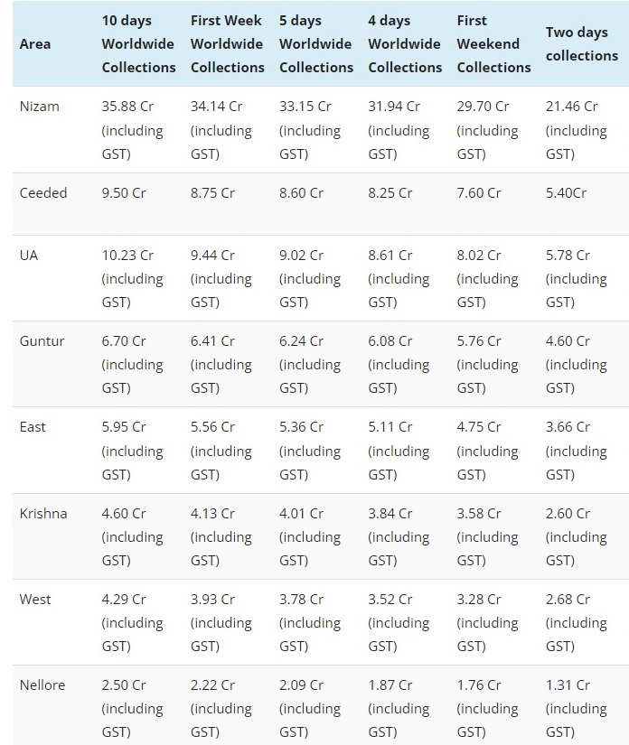Select the Guntur area cell
The height and width of the screenshot is (745, 629).
coord(42,341)
